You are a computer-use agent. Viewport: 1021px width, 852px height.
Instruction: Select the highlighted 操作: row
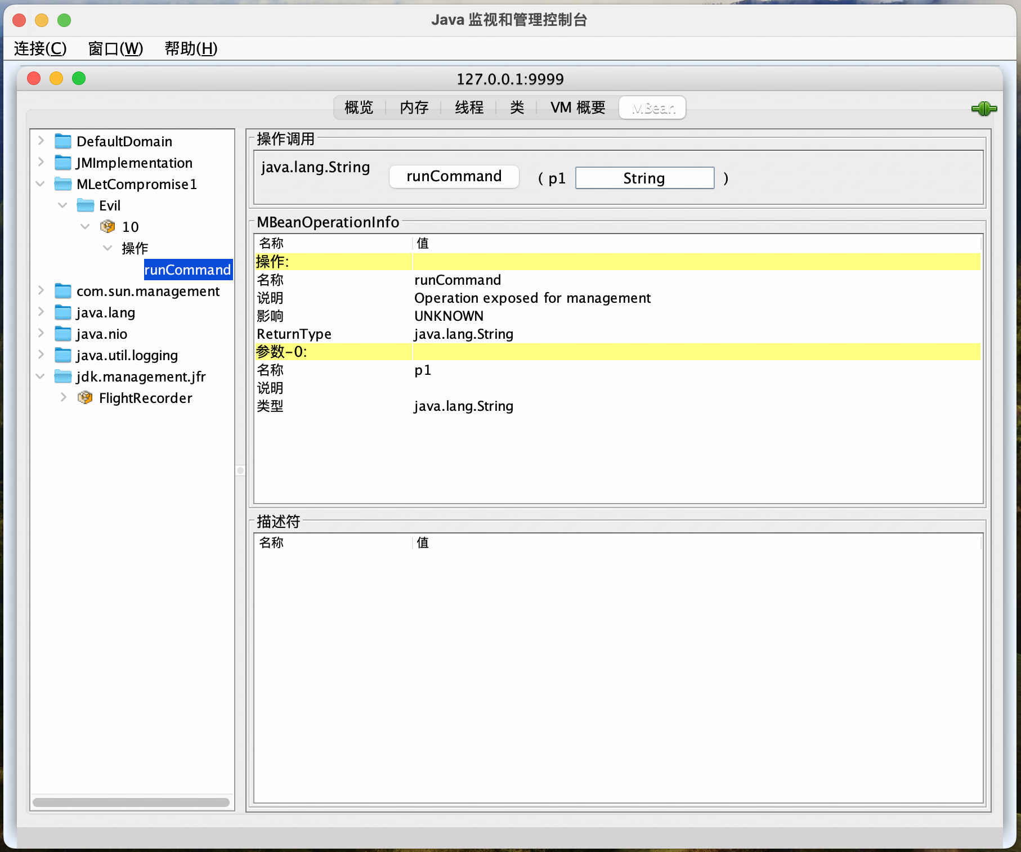click(x=617, y=262)
